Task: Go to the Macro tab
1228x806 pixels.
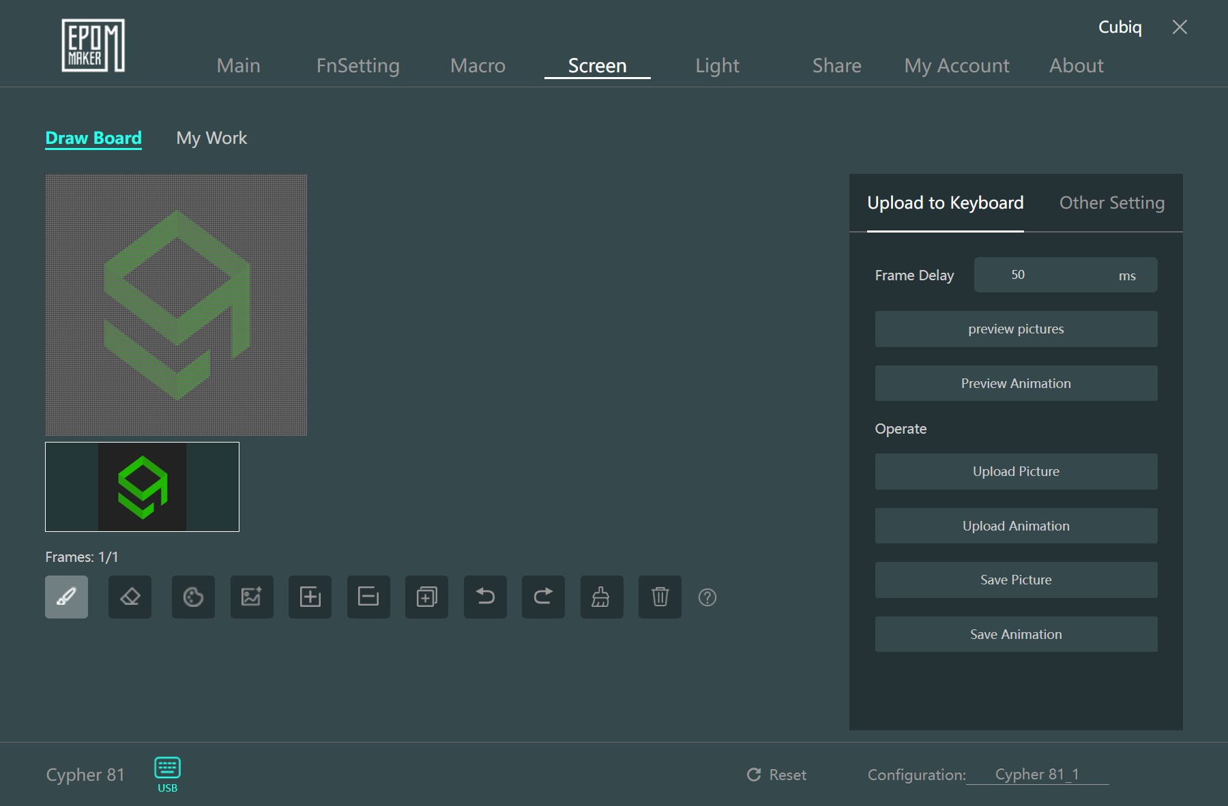Action: (478, 65)
